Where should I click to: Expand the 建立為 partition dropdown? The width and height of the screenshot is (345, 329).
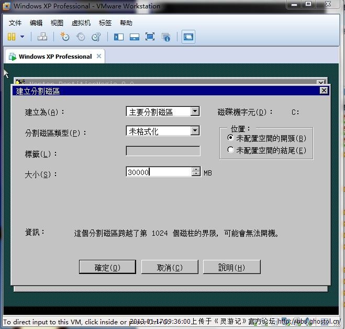click(x=195, y=112)
